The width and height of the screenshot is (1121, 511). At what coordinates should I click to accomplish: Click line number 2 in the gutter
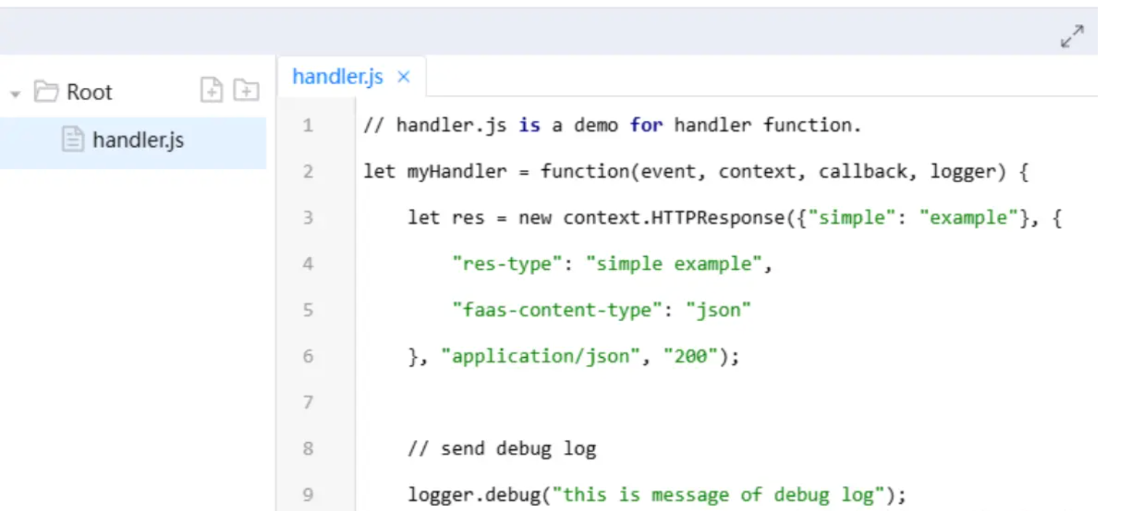(308, 172)
